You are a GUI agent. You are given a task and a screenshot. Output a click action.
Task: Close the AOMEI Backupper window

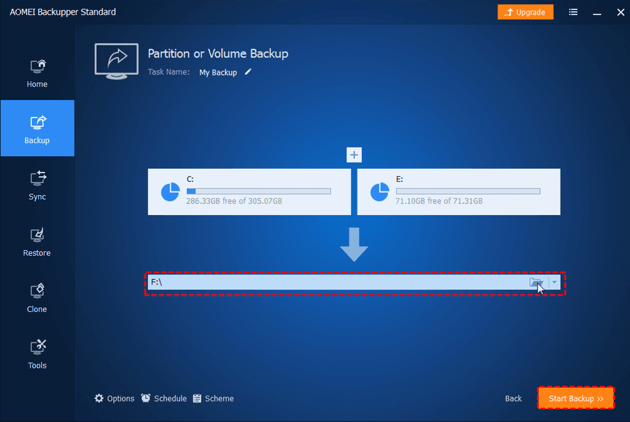(x=621, y=12)
